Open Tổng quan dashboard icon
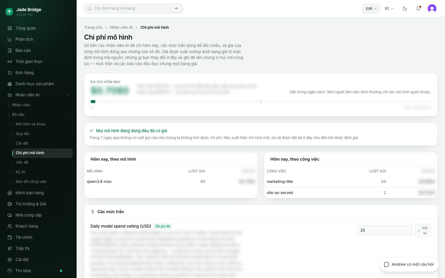The width and height of the screenshot is (445, 278). (10, 28)
